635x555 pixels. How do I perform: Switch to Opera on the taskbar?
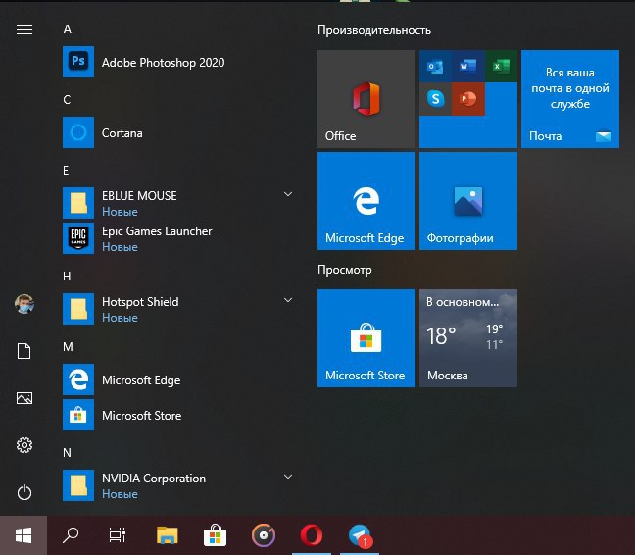(x=312, y=535)
